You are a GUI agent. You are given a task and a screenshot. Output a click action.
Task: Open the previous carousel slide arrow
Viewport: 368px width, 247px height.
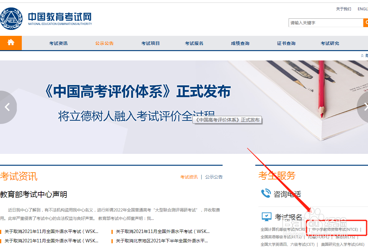[8, 107]
